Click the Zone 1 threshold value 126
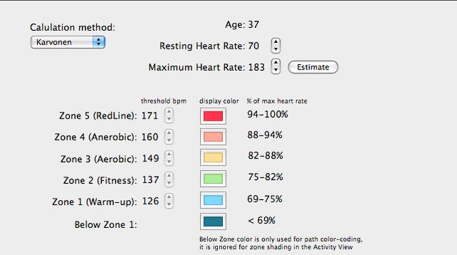This screenshot has height=255, width=457. [x=150, y=201]
